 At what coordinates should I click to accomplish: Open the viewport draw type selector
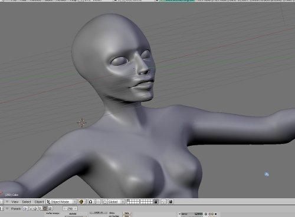(82, 202)
